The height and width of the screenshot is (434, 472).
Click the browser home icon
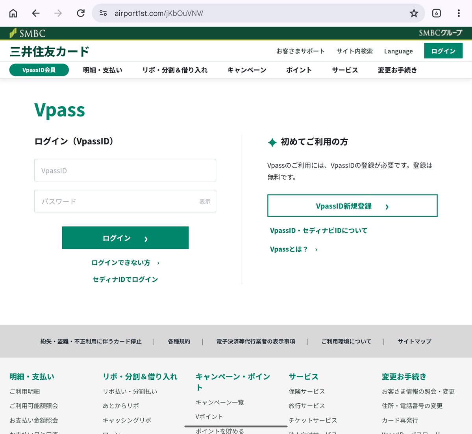point(13,13)
